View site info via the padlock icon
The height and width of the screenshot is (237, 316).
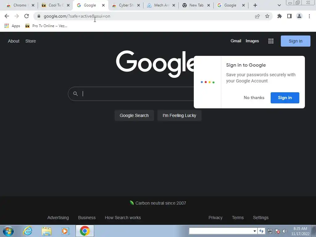39,16
